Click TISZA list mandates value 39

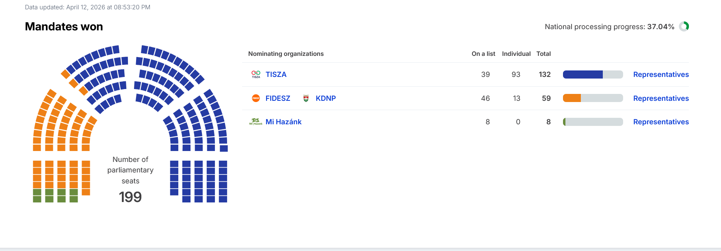[485, 74]
